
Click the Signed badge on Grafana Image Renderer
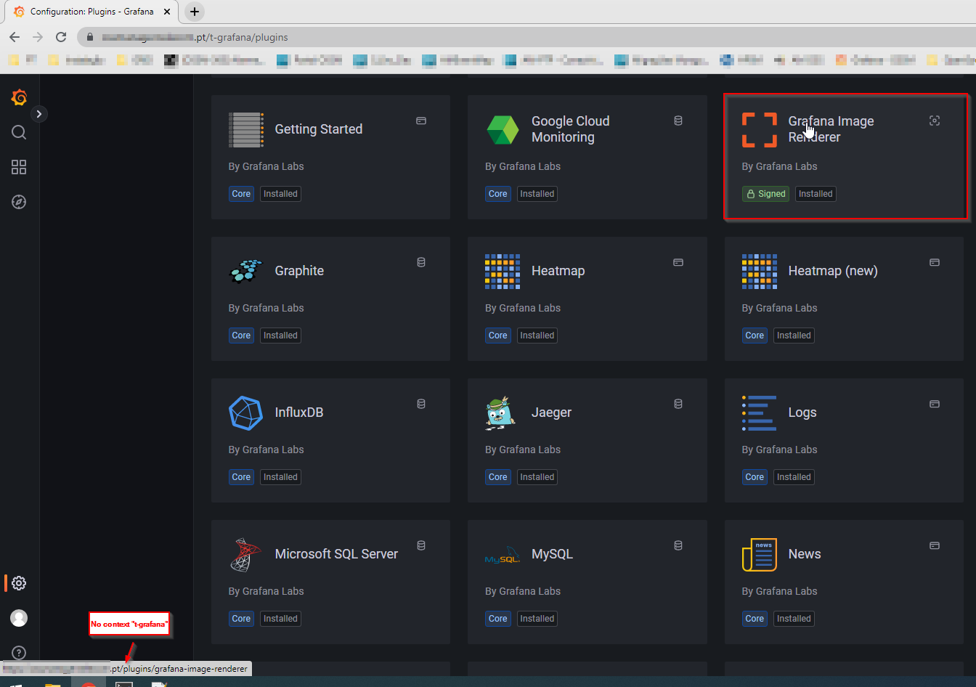(x=765, y=193)
